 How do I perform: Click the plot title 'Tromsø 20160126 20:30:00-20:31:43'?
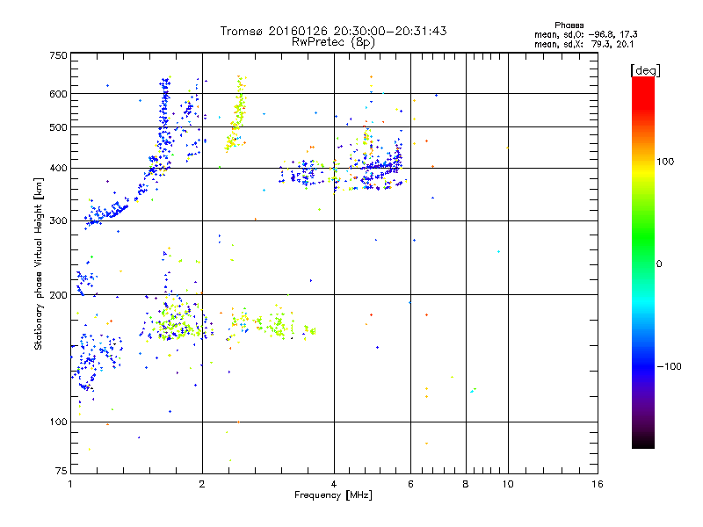334,31
